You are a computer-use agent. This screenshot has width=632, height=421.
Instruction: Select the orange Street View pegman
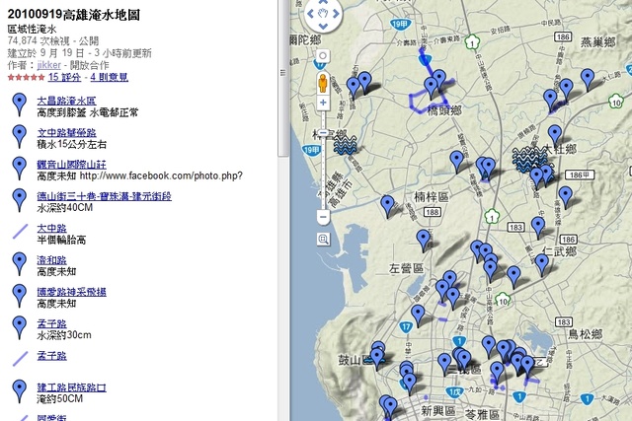tap(323, 83)
